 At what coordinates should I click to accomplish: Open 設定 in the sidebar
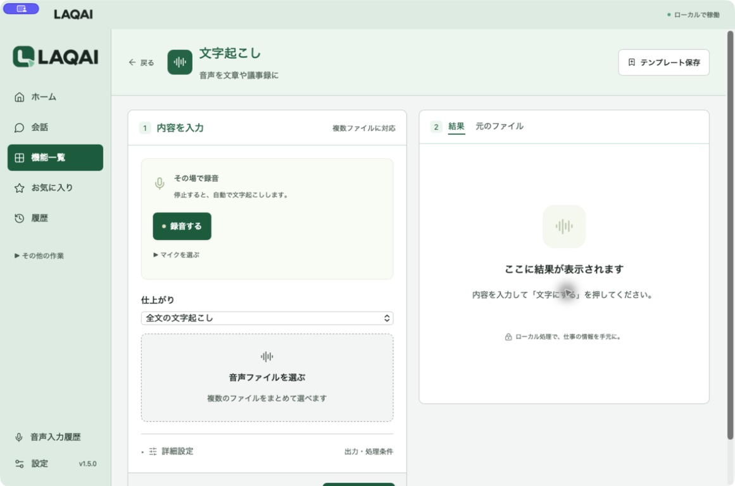click(x=39, y=463)
